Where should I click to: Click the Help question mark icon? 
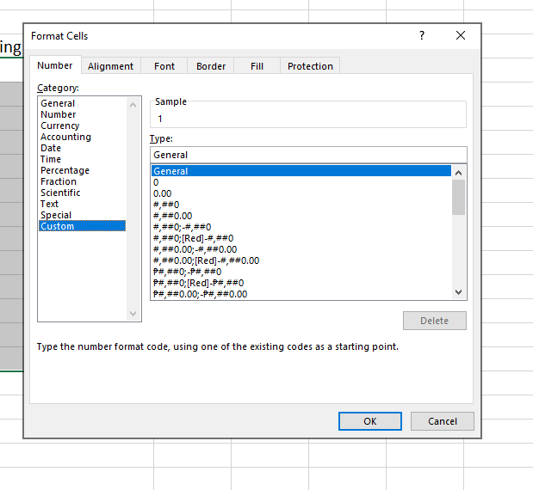pos(421,35)
